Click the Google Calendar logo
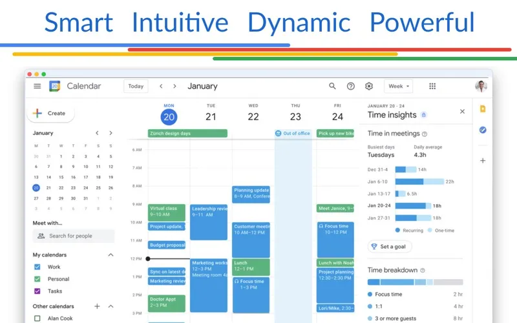517x323 pixels. pos(54,86)
